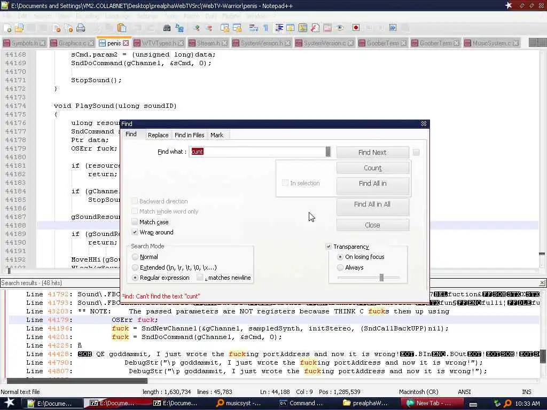Open the Stream.h document tab

[x=208, y=43]
